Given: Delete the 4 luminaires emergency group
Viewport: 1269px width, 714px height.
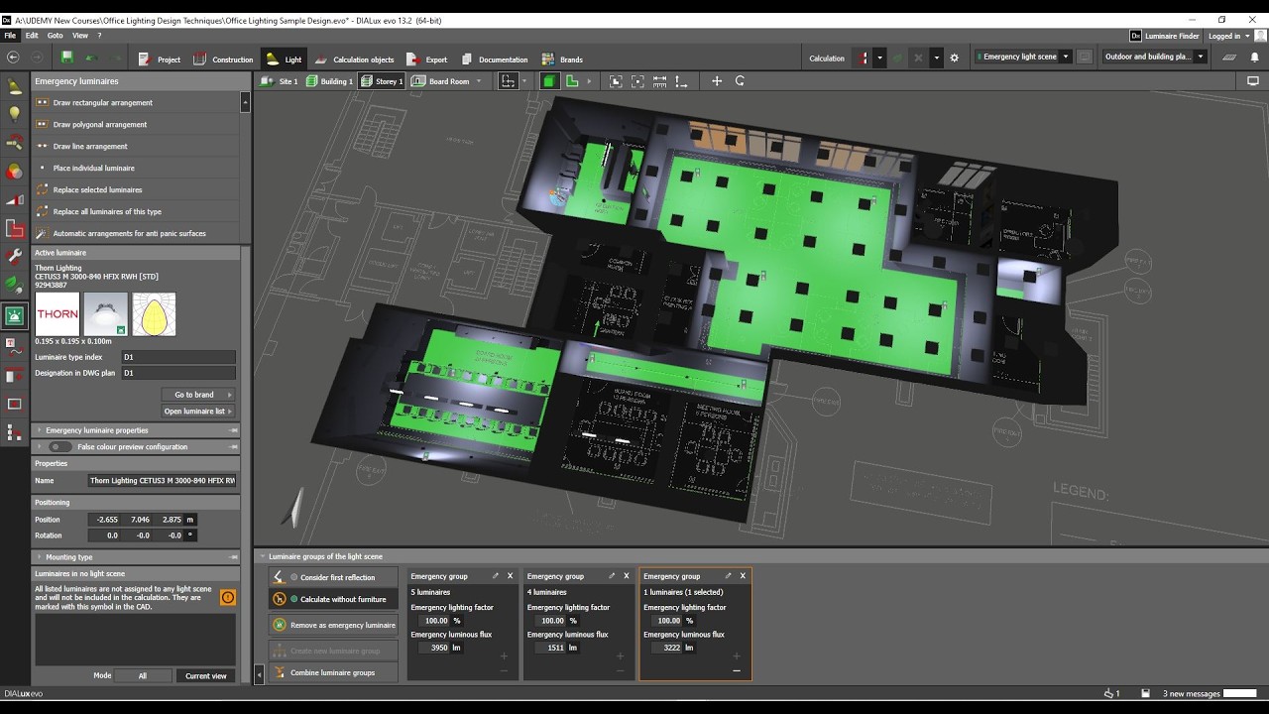Looking at the screenshot, I should [627, 575].
